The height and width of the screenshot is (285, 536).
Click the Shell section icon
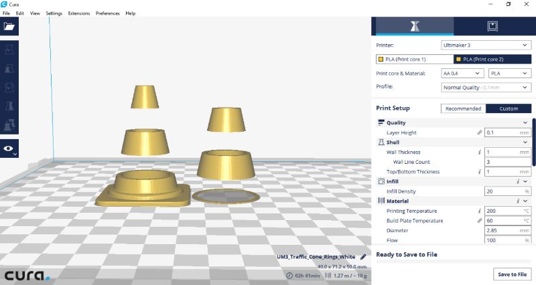coord(381,142)
